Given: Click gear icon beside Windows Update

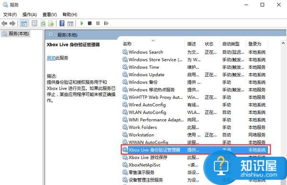Looking at the screenshot, I should tap(125, 75).
